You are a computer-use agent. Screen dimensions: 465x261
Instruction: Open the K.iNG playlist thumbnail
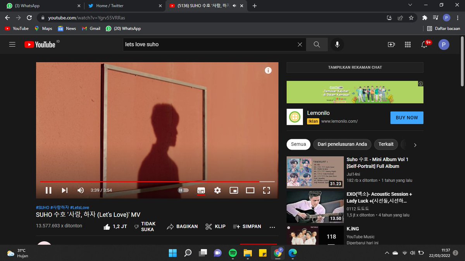click(x=315, y=235)
